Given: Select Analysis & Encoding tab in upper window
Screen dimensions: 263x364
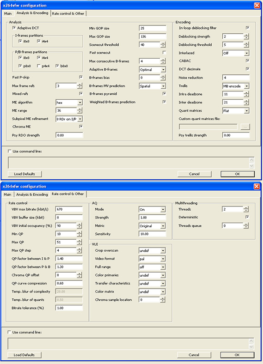Looking at the screenshot, I should point(32,13).
